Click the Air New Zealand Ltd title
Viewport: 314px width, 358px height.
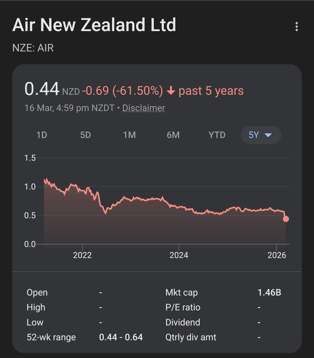click(x=94, y=25)
